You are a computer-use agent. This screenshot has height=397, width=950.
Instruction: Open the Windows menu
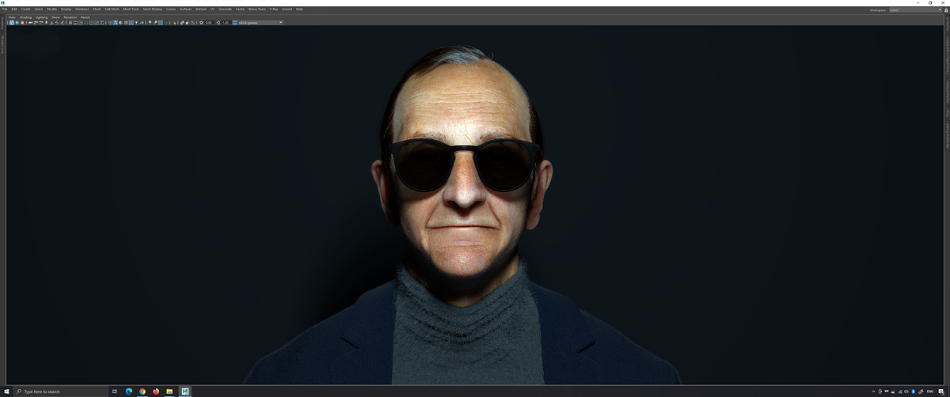coord(82,9)
